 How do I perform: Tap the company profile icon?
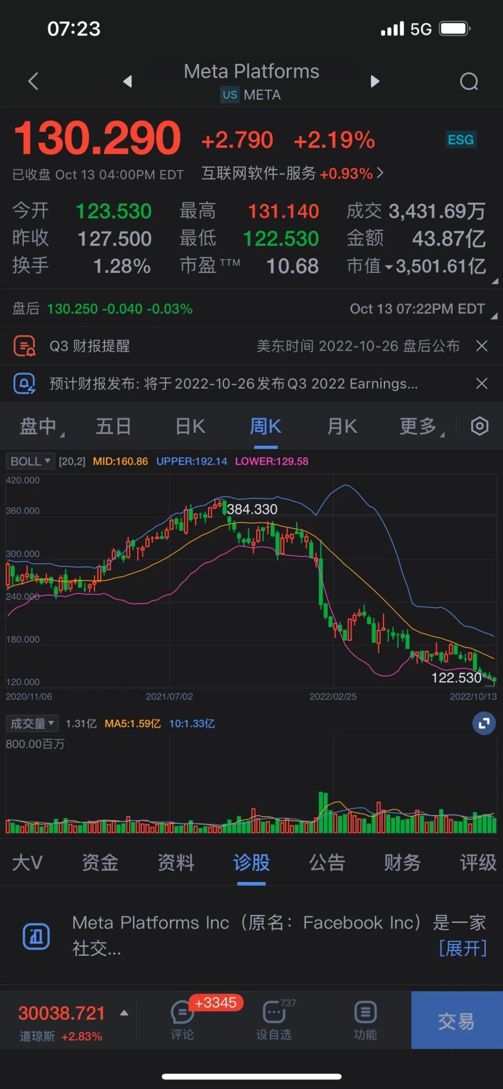(36, 936)
